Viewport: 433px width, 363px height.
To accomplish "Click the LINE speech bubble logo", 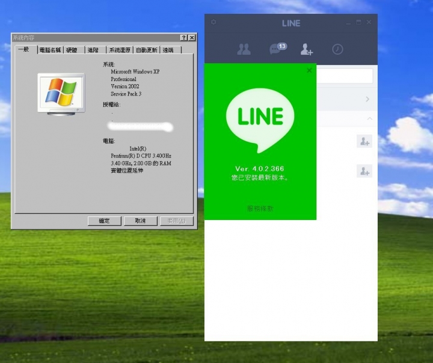I will [x=260, y=120].
